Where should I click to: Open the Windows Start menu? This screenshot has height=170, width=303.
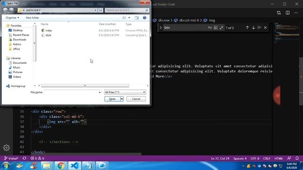click(x=6, y=166)
